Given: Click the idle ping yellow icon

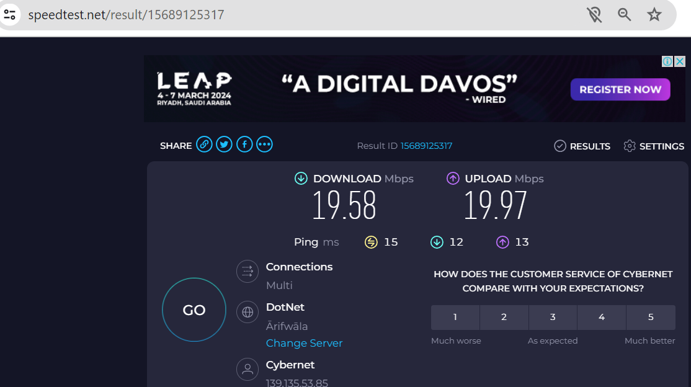Looking at the screenshot, I should [371, 242].
